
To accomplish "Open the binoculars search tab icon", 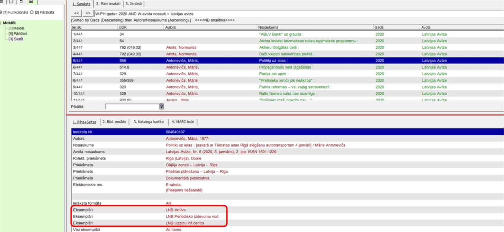I will [31, 2].
